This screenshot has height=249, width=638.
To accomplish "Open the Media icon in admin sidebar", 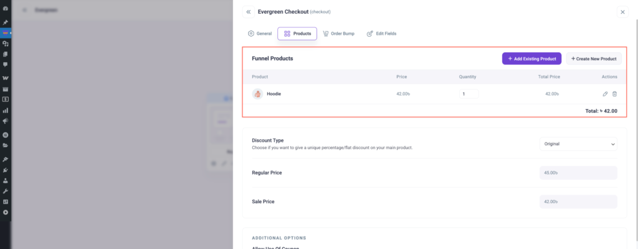I will (x=5, y=44).
